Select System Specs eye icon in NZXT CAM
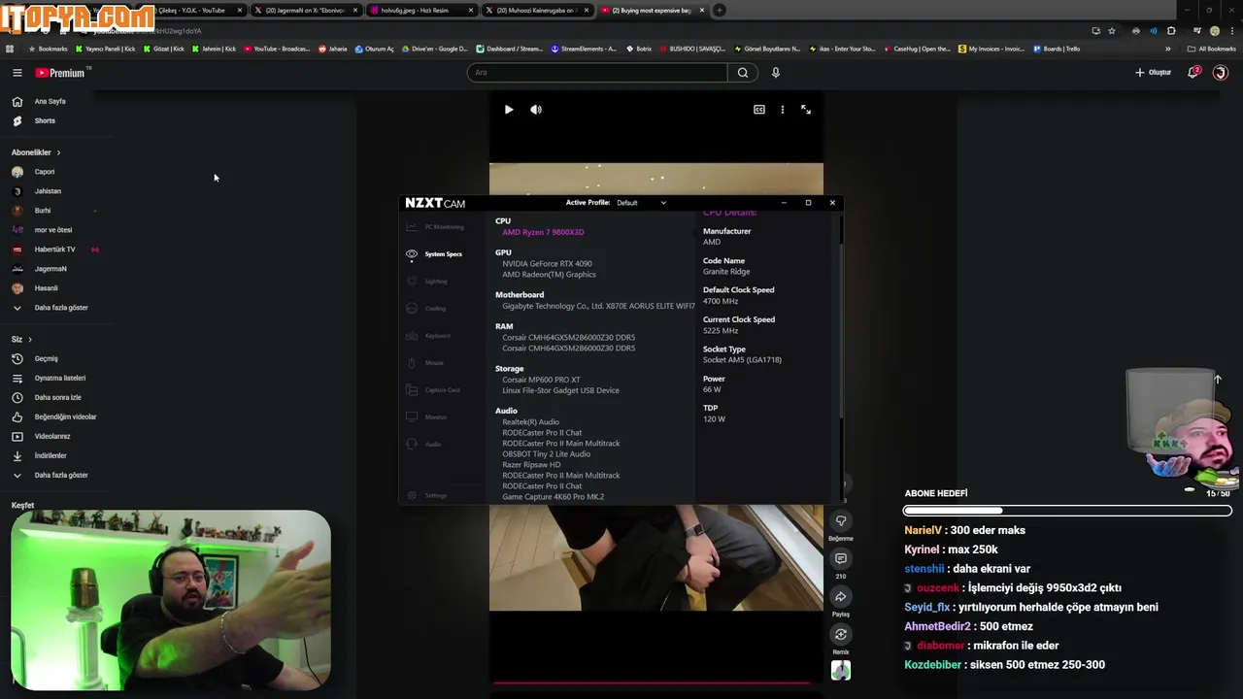1243x699 pixels. click(412, 254)
